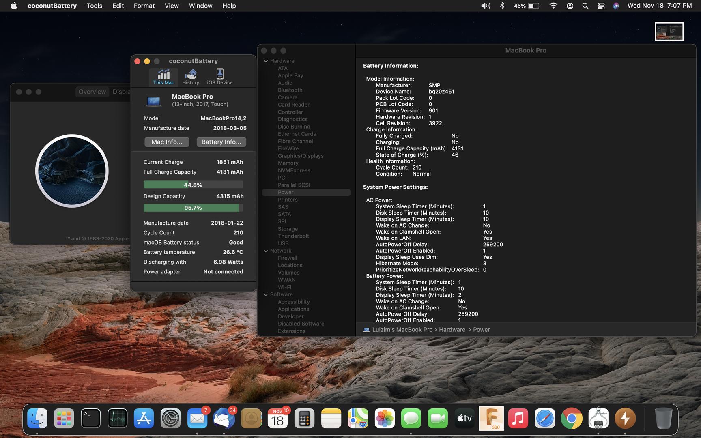This screenshot has width=701, height=438.
Task: Open Contacts from the Dock
Action: (x=251, y=418)
